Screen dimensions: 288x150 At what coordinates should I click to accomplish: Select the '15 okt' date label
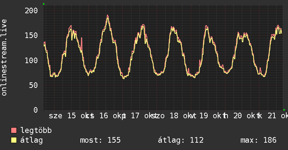point(78,116)
